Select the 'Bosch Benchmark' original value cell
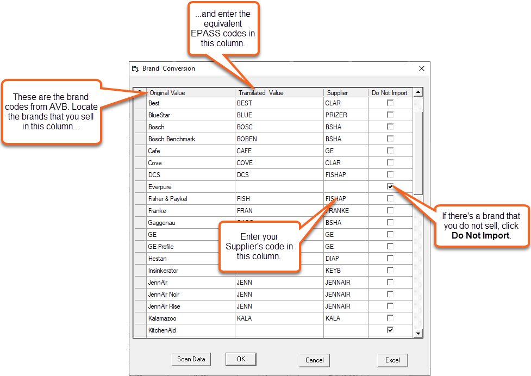 191,139
